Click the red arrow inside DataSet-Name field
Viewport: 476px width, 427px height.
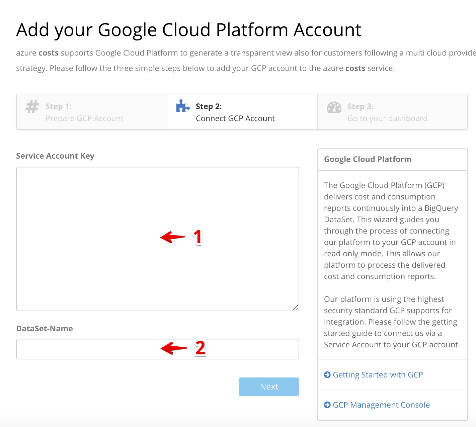[173, 348]
